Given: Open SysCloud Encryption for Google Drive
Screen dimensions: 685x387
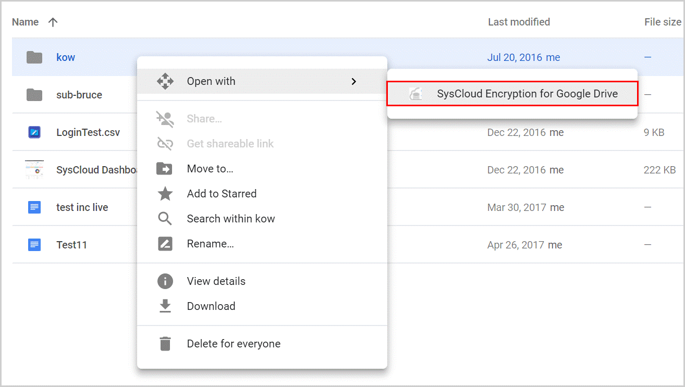Looking at the screenshot, I should click(x=528, y=94).
